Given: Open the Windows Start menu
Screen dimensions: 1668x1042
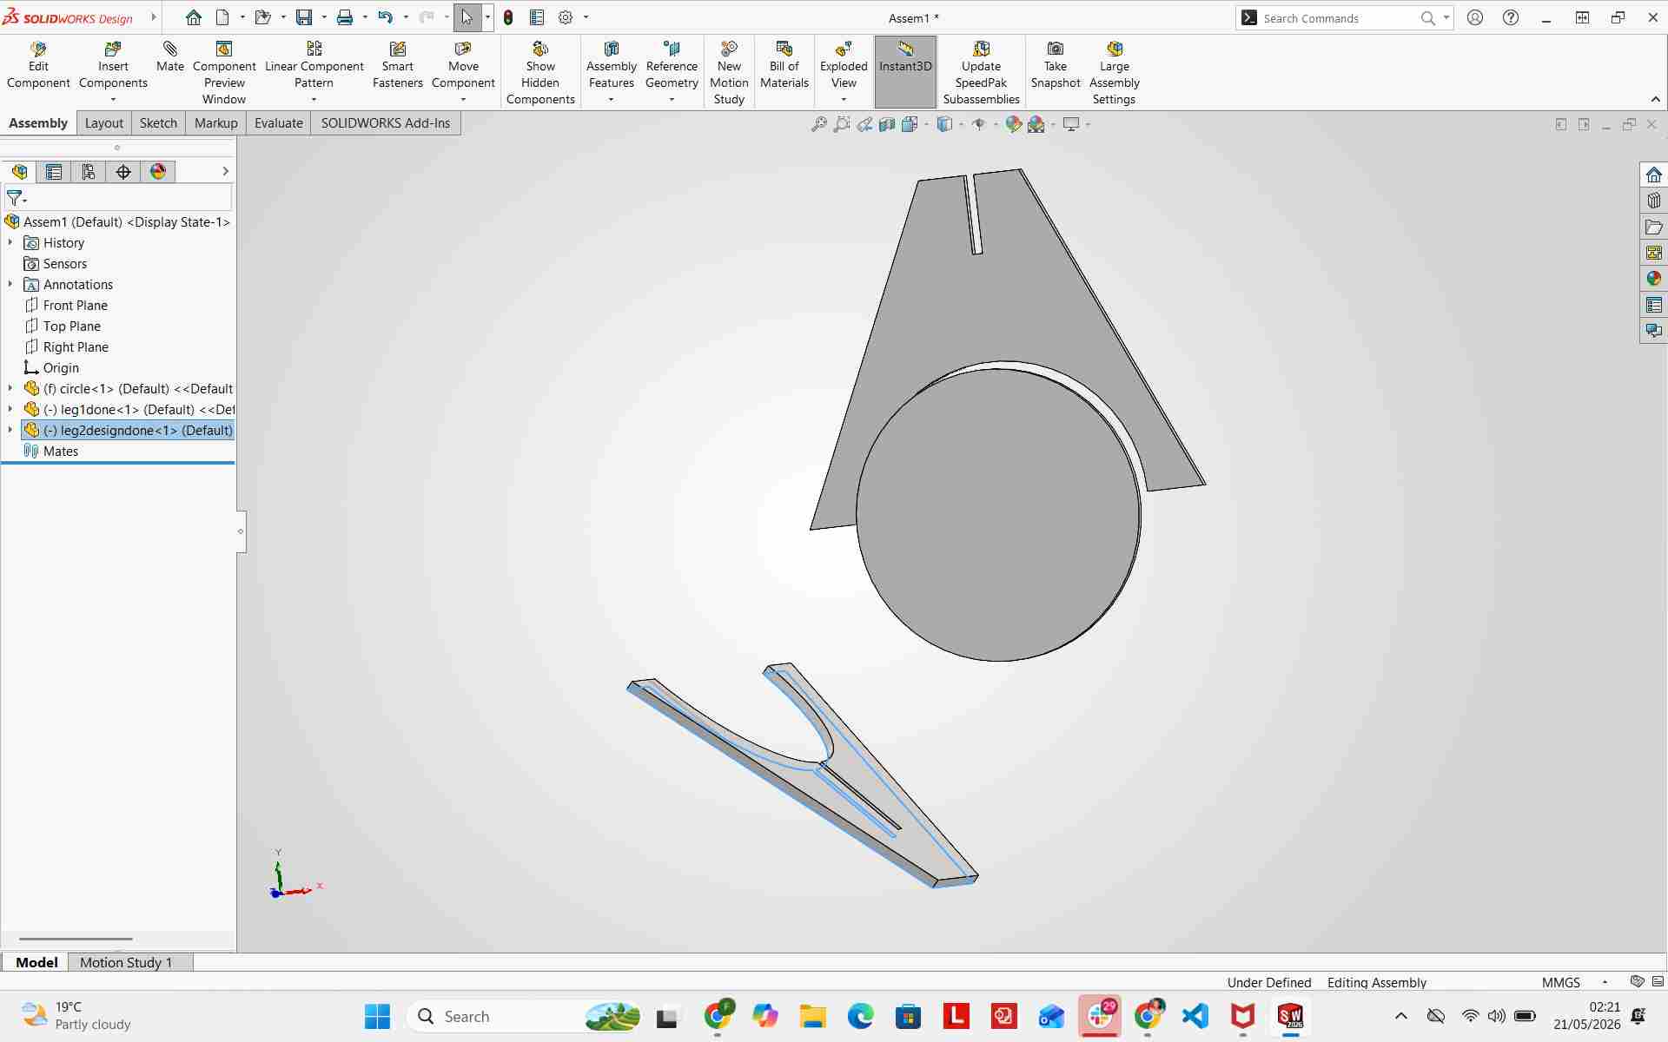Looking at the screenshot, I should pos(378,1016).
